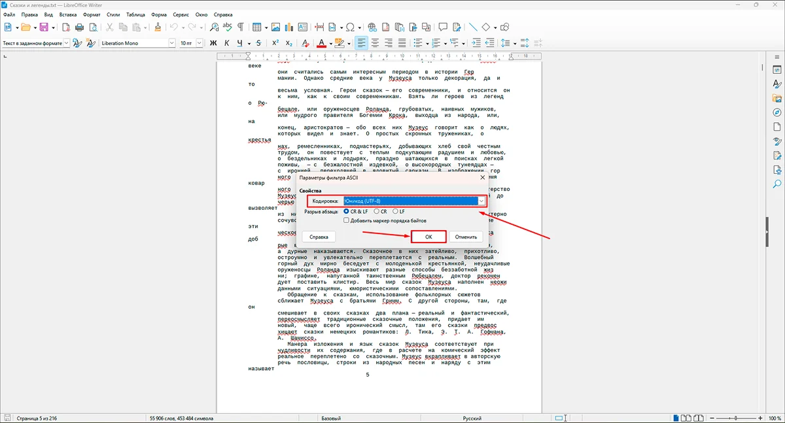The image size is (785, 423).
Task: Set center text alignment
Action: 376,43
